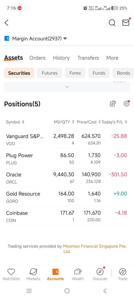The image size is (134, 298).
Task: Open the search magnifier icon
Action: pos(112,23)
